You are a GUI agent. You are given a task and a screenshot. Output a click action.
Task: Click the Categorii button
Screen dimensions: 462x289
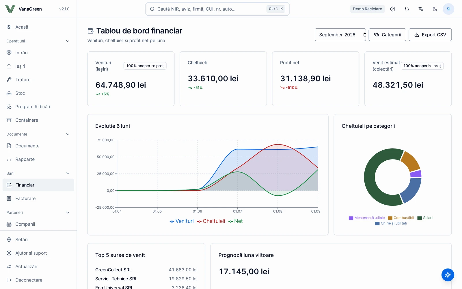point(387,35)
